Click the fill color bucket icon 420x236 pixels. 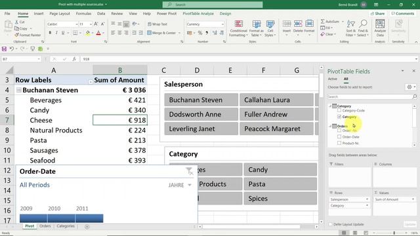click(x=87, y=33)
